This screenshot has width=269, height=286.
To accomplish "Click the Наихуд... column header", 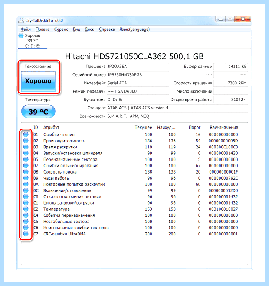I will coord(166,127).
